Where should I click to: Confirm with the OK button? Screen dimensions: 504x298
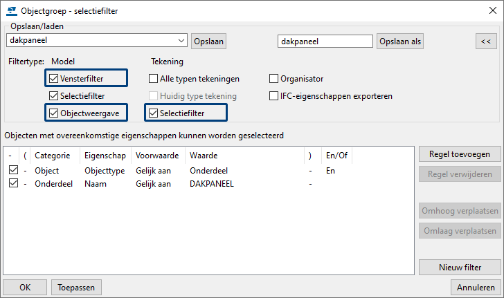pyautogui.click(x=25, y=287)
